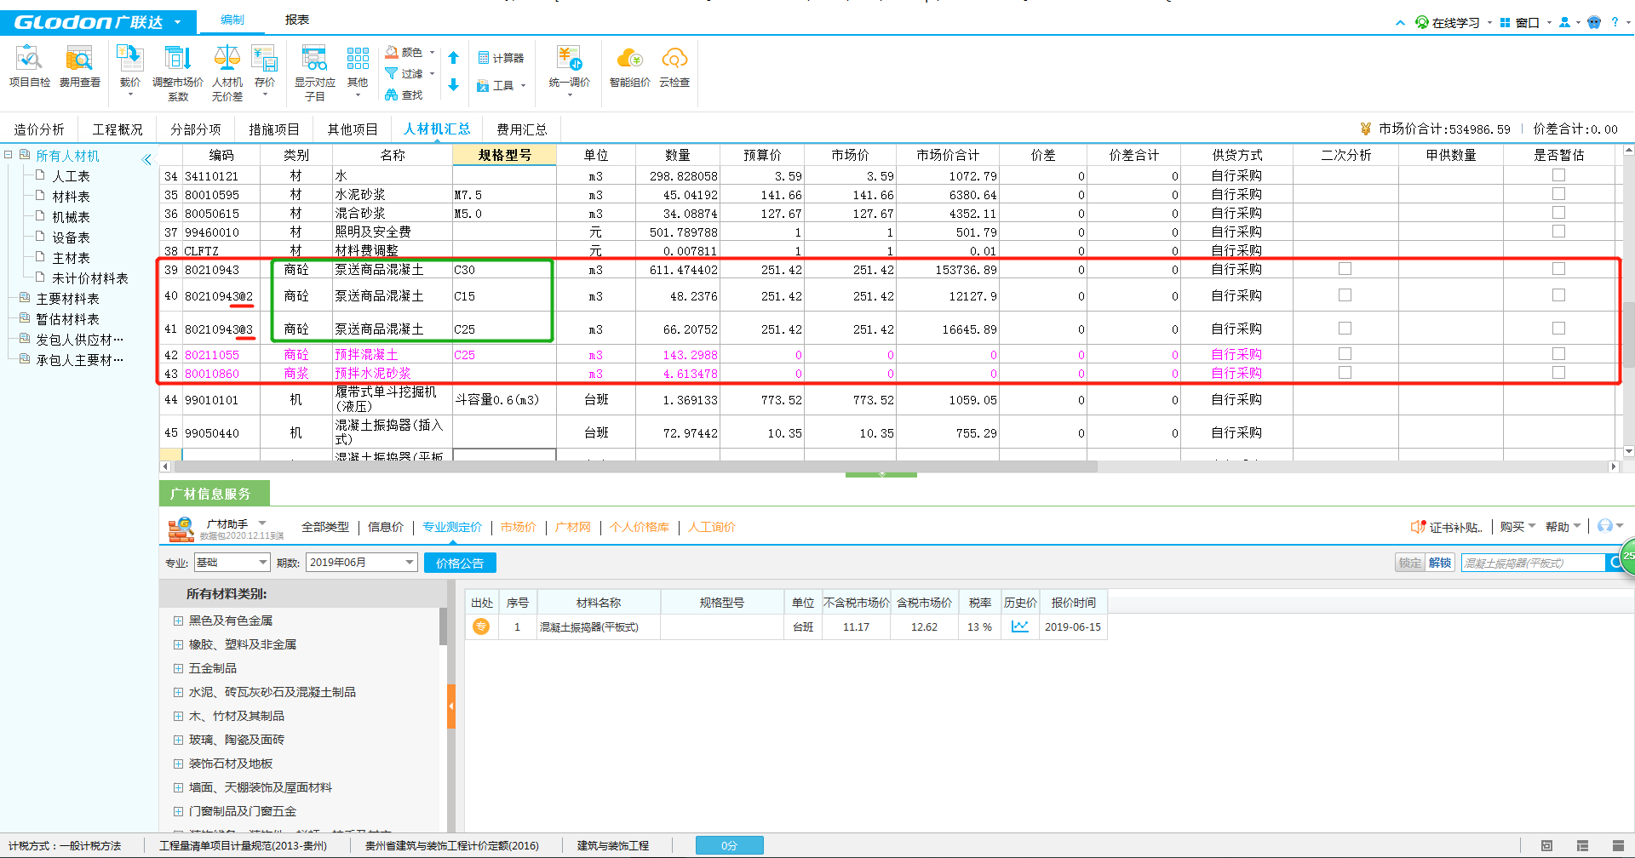Open the 期数 2019年06月 dropdown
The height and width of the screenshot is (858, 1635).
pos(362,563)
